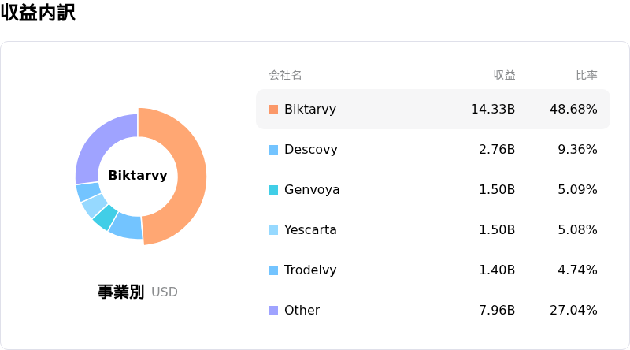Select the Trodelvy row name
The height and width of the screenshot is (350, 630).
(310, 270)
